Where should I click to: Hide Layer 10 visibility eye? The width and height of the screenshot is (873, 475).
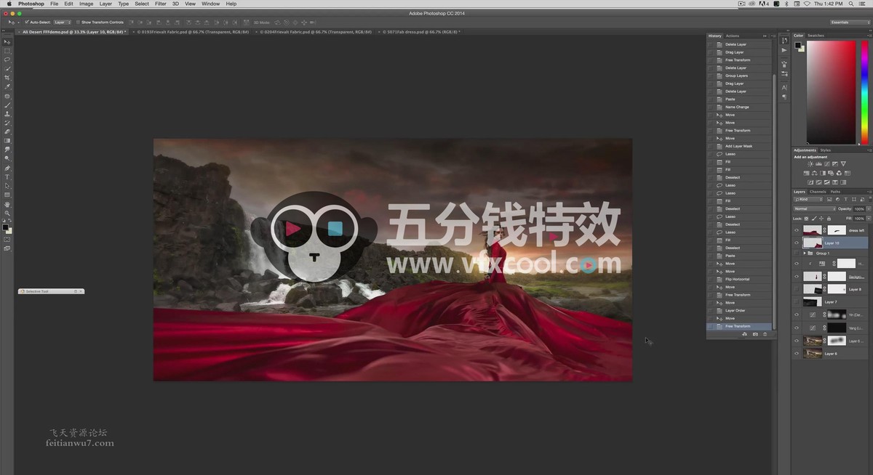click(x=797, y=243)
